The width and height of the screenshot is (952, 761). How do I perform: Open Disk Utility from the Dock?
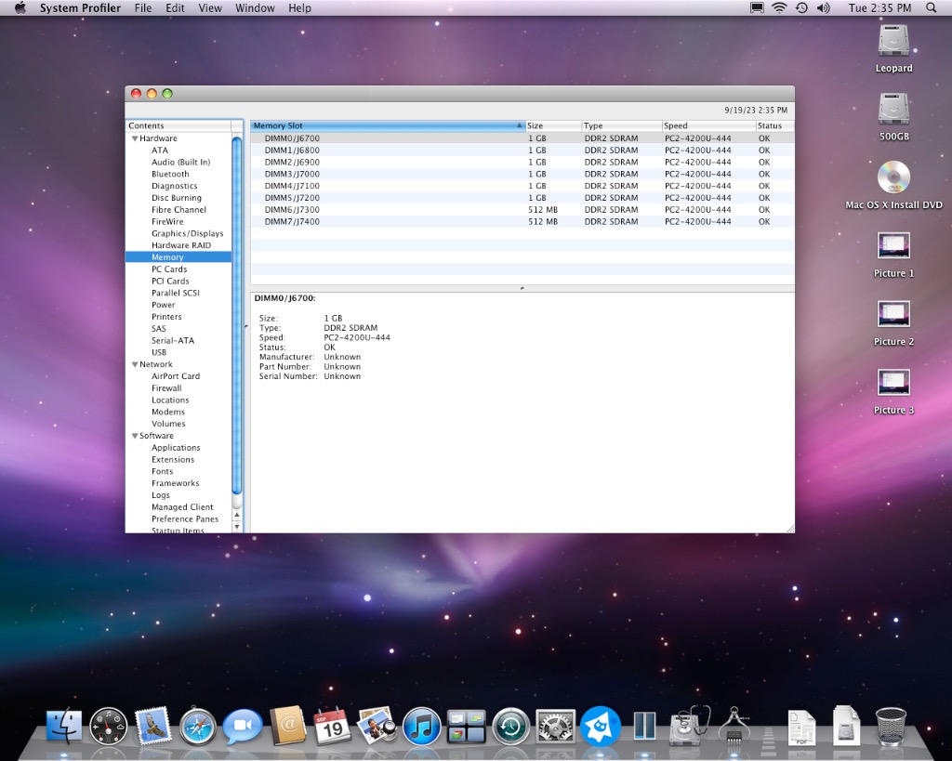(690, 726)
